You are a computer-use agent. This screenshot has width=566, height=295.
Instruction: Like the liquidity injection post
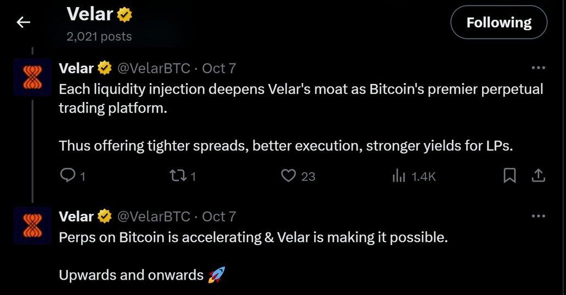(288, 175)
